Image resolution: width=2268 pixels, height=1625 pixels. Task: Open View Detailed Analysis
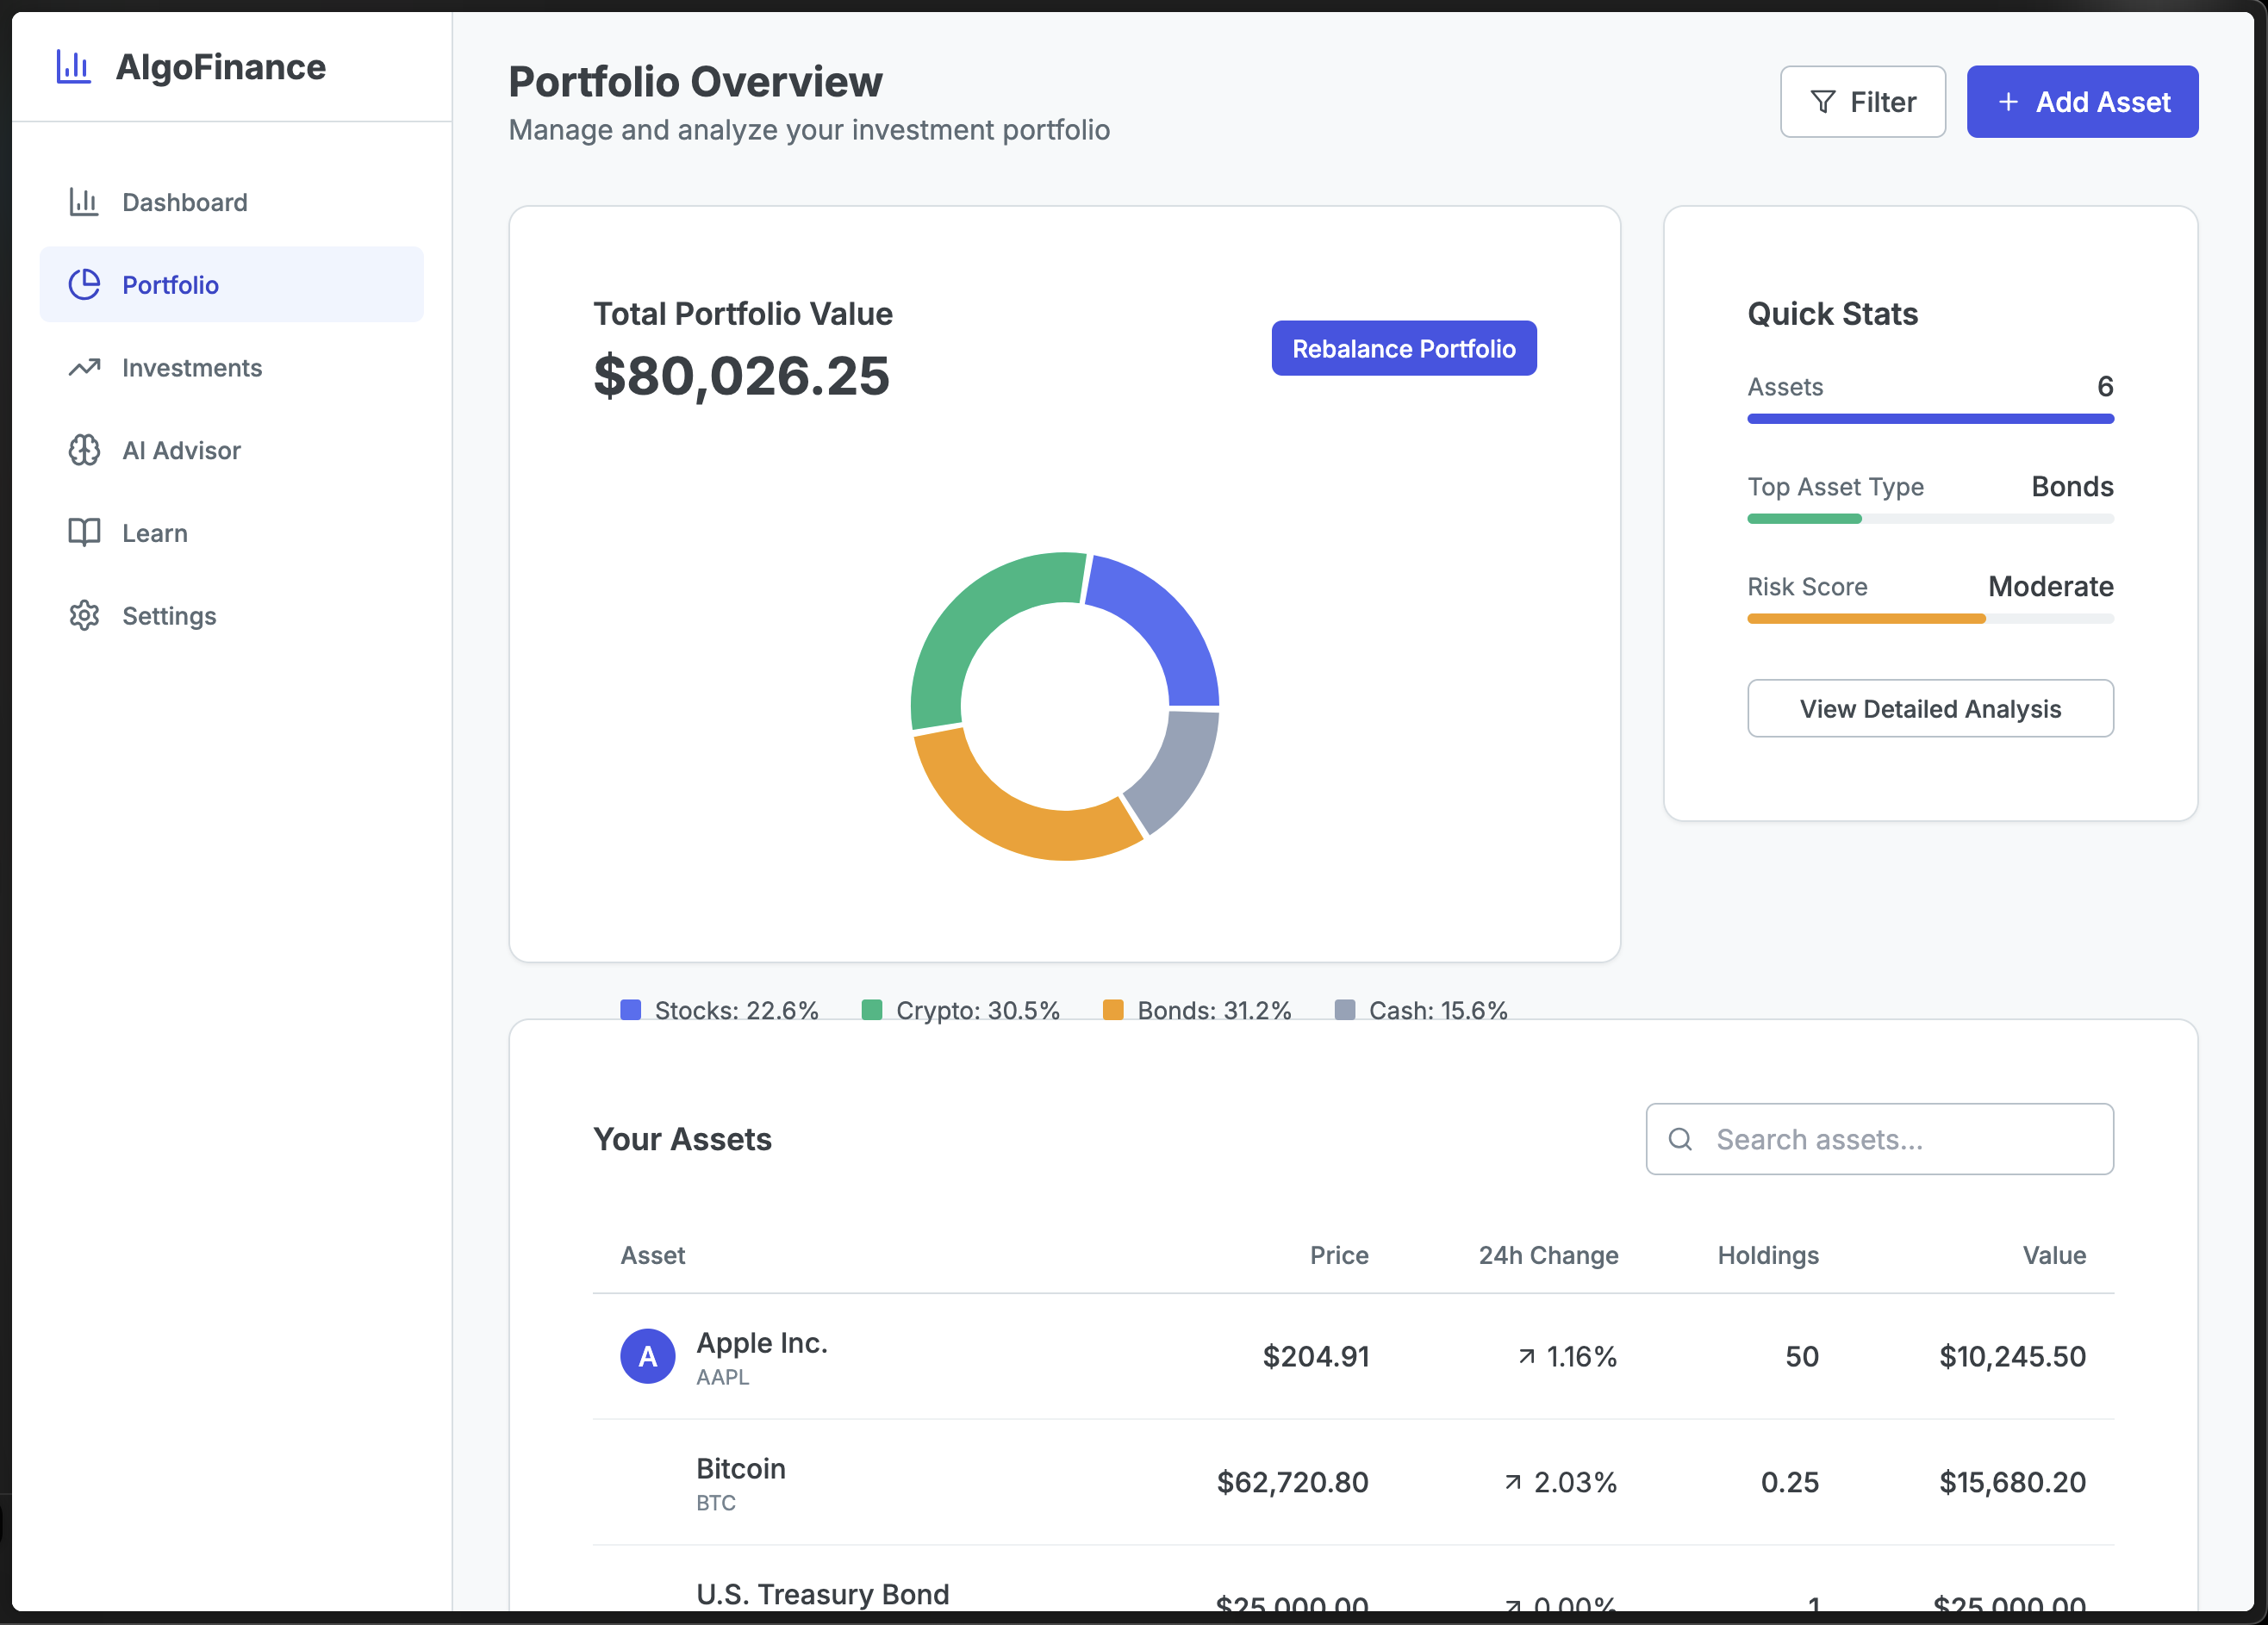(x=1929, y=709)
